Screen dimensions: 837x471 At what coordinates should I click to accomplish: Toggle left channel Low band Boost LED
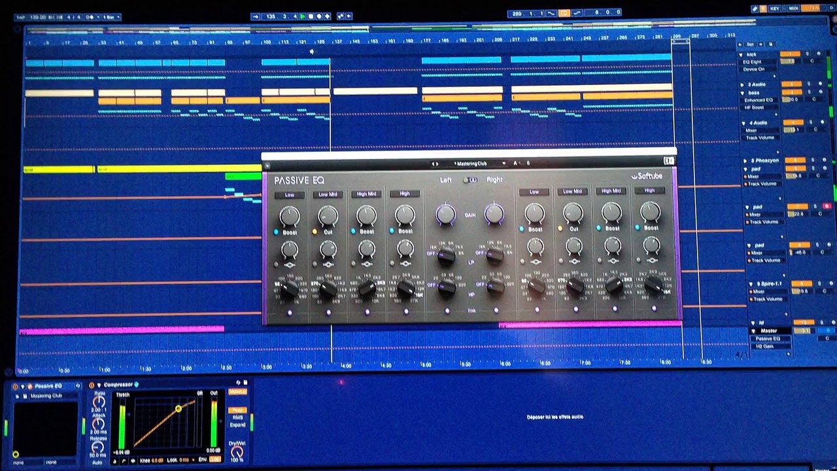[x=277, y=232]
